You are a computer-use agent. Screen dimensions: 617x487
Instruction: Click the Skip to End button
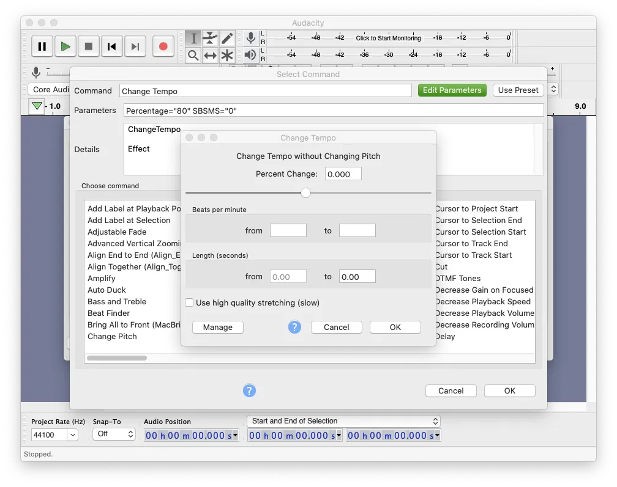pos(135,46)
